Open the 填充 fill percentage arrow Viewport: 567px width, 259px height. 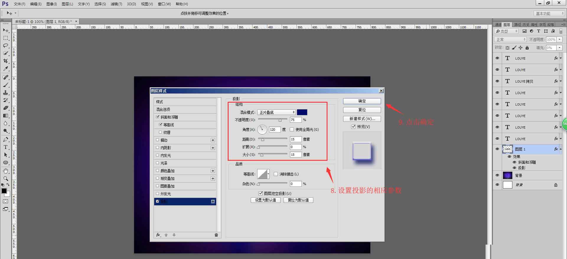pyautogui.click(x=559, y=48)
